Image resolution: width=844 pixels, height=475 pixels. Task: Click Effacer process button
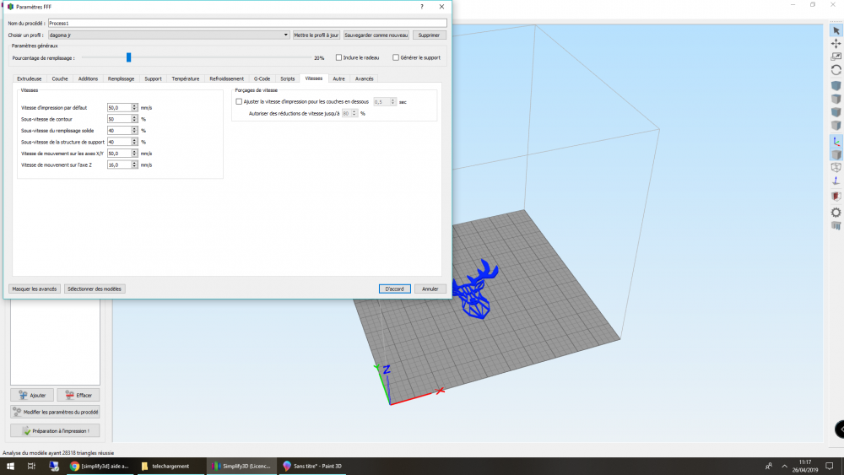[x=78, y=395]
